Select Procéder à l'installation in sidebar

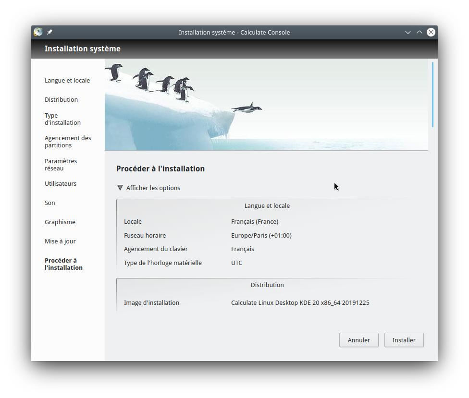pos(63,264)
